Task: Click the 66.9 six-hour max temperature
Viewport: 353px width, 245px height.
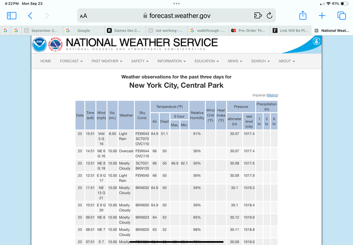Action: tap(175, 163)
